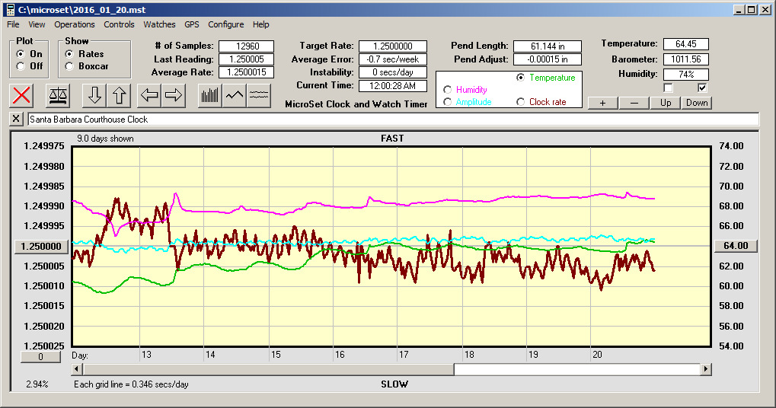776x408 pixels.
Task: Select the Clock rate trace radio button
Action: [520, 102]
